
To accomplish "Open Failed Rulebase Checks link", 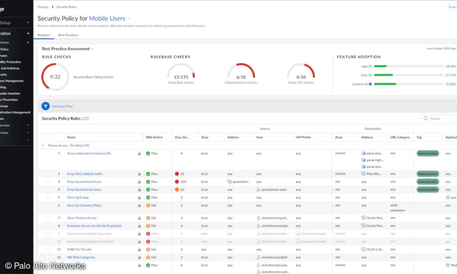I will pyautogui.click(x=241, y=83).
